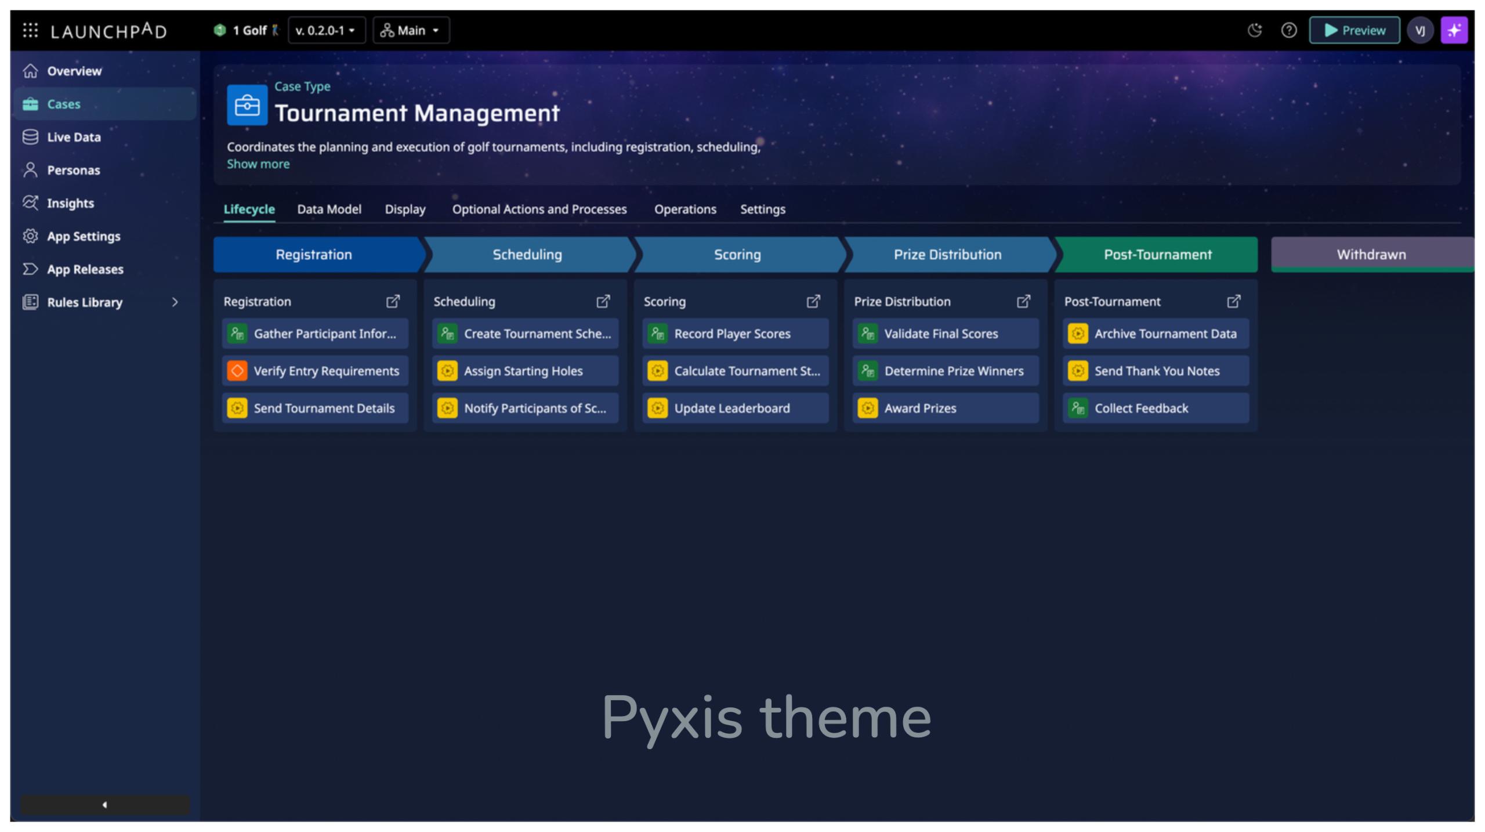Expand the Rules Library chevron
Viewport: 1485px width, 832px height.
(176, 302)
